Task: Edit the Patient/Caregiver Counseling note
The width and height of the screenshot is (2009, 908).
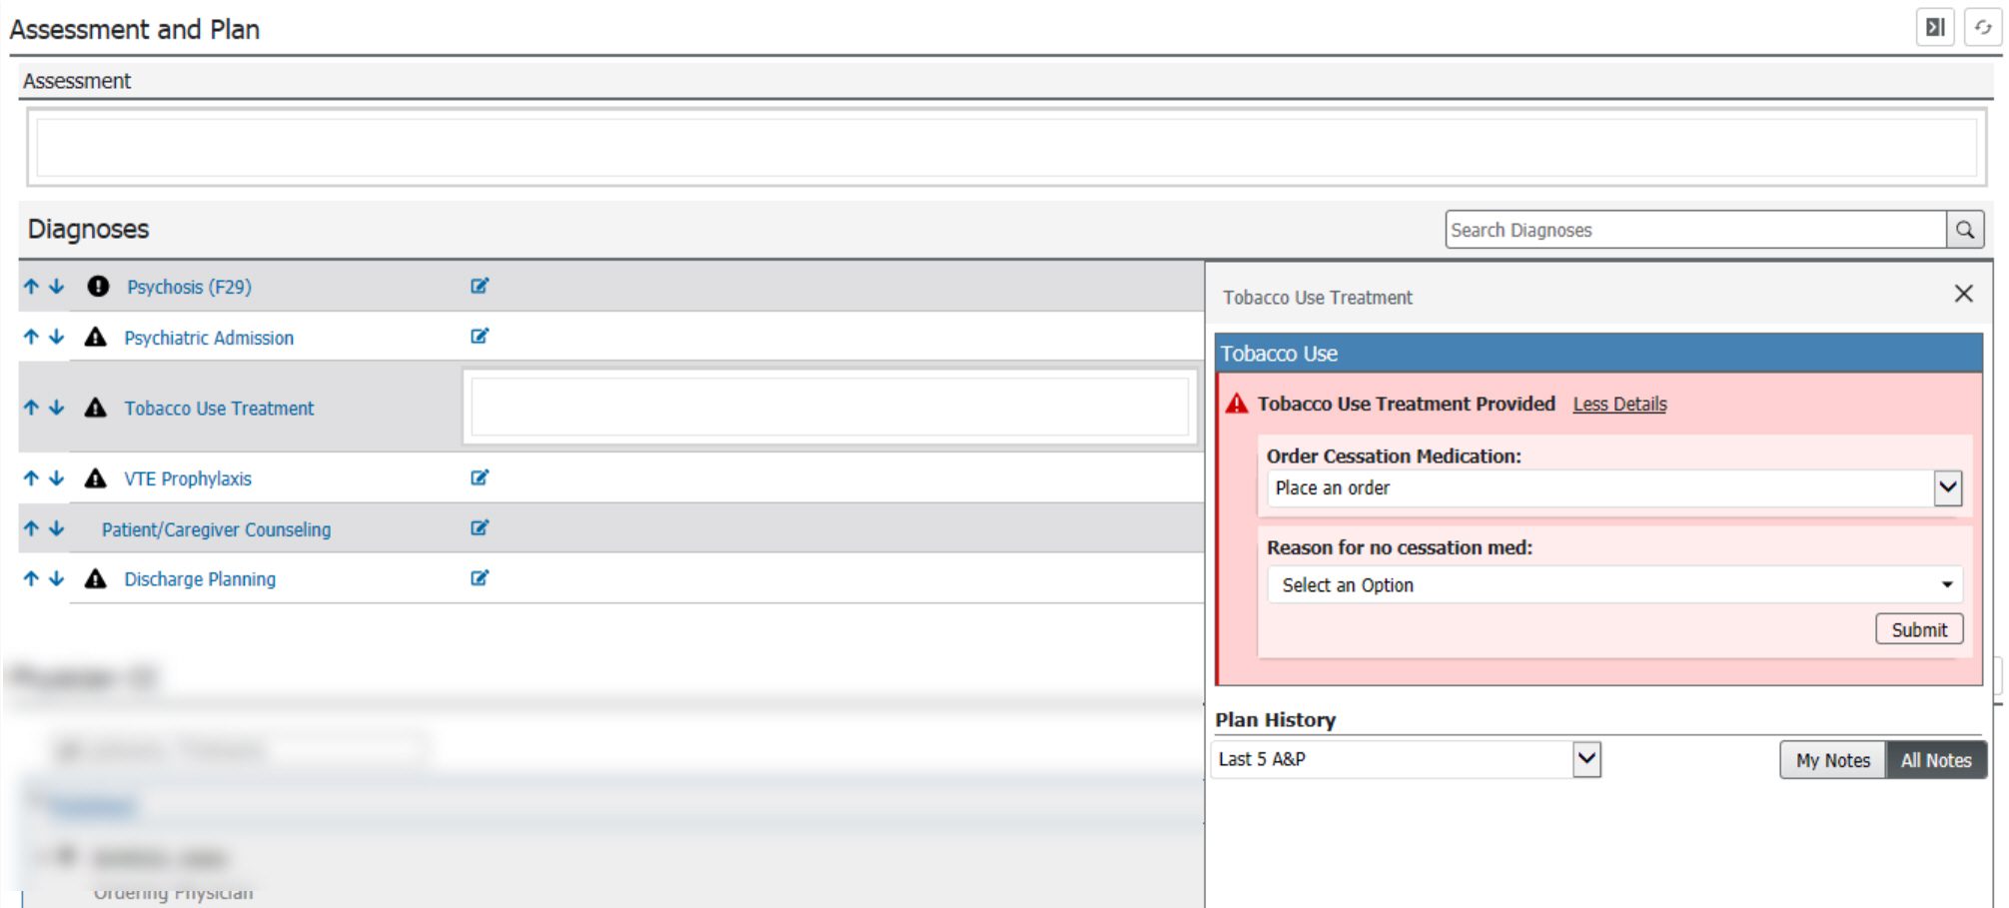Action: pyautogui.click(x=480, y=527)
